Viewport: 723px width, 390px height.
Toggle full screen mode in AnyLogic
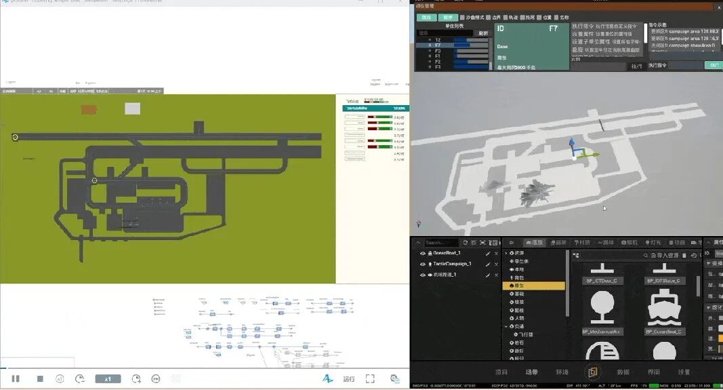coord(370,378)
